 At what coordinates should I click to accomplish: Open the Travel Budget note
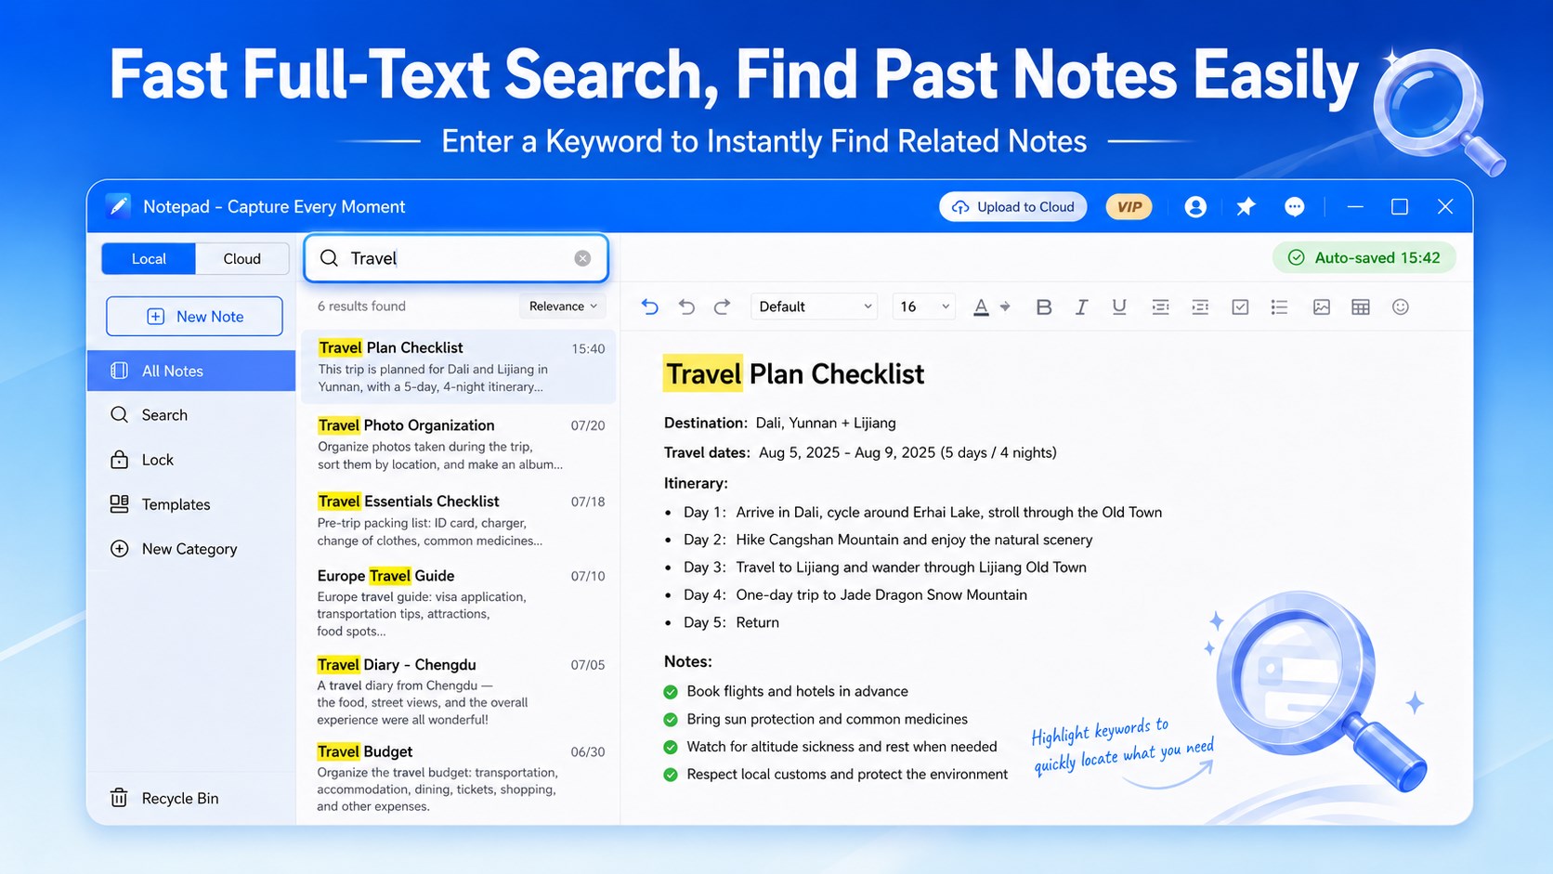pos(460,778)
